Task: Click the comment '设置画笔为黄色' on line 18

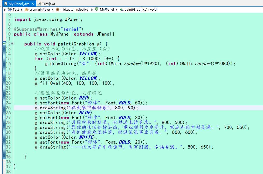Action: coord(58,73)
